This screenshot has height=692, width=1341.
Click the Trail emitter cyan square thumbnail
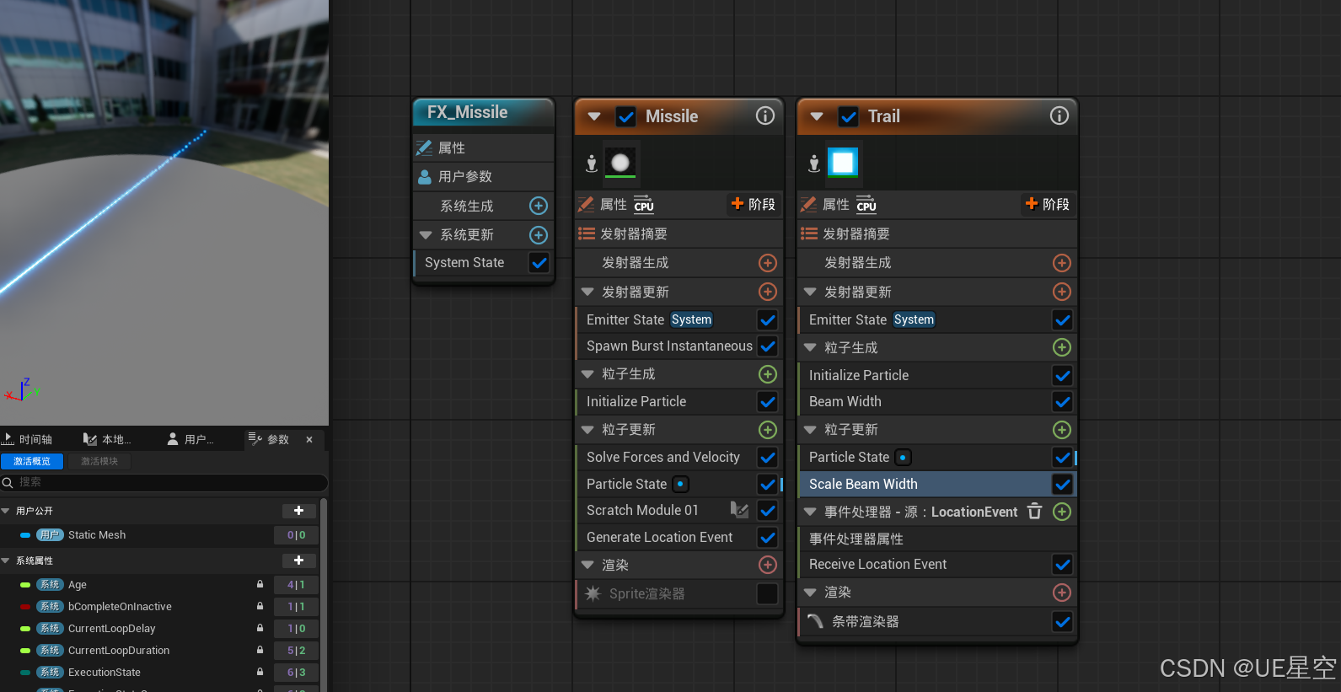(x=843, y=162)
